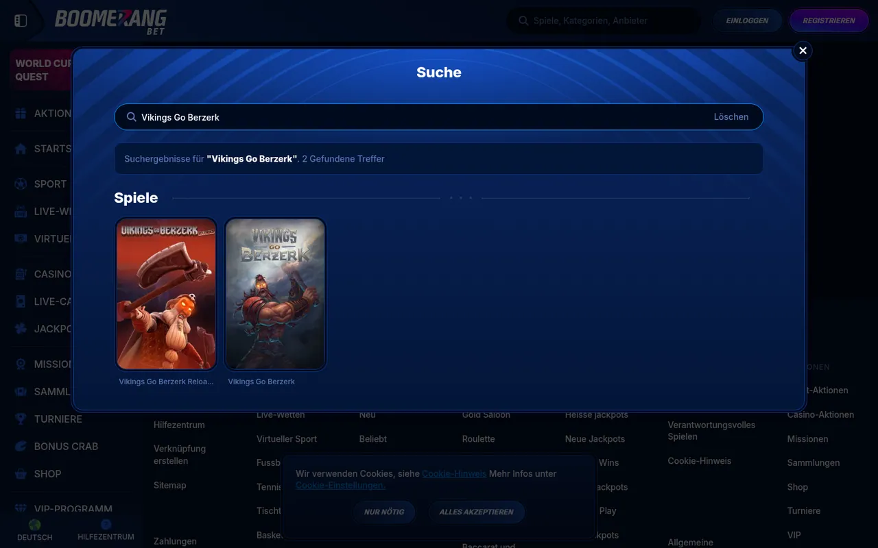
Task: Focus the header search field Spiele, Kategorien, Anbieter
Action: coord(604,21)
